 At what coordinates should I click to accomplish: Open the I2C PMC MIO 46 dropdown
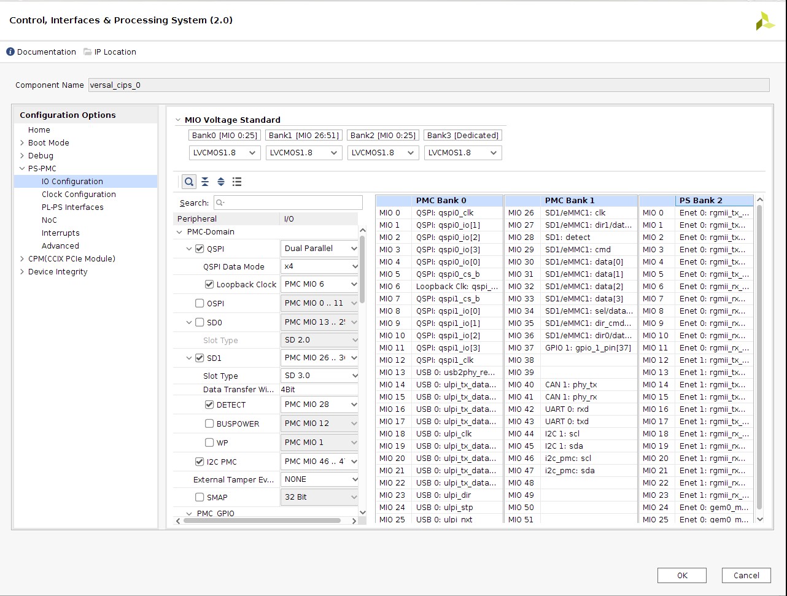(x=319, y=462)
